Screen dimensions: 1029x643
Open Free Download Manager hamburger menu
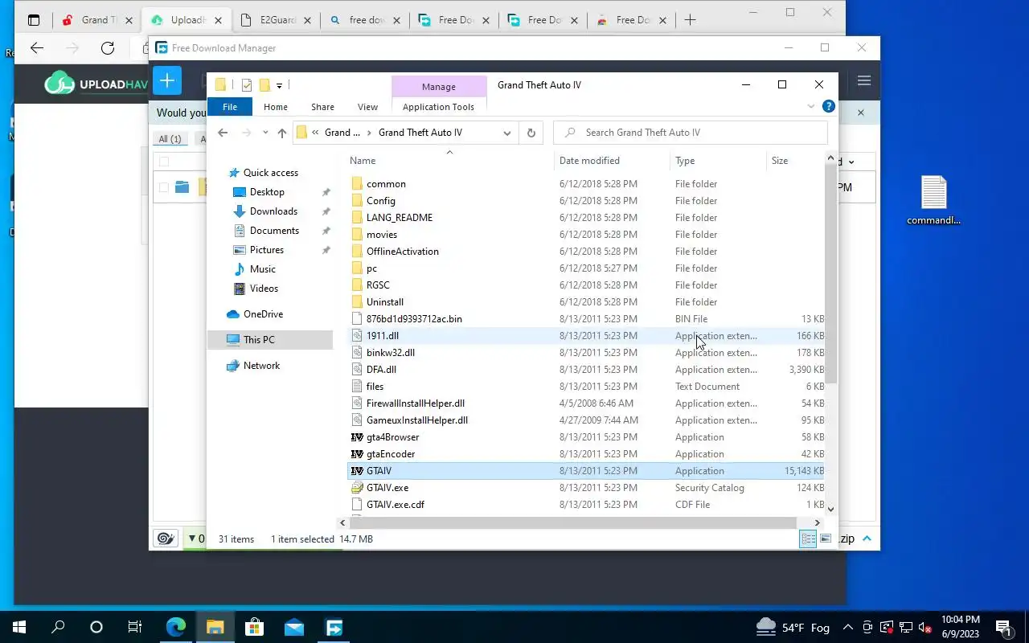tap(864, 80)
